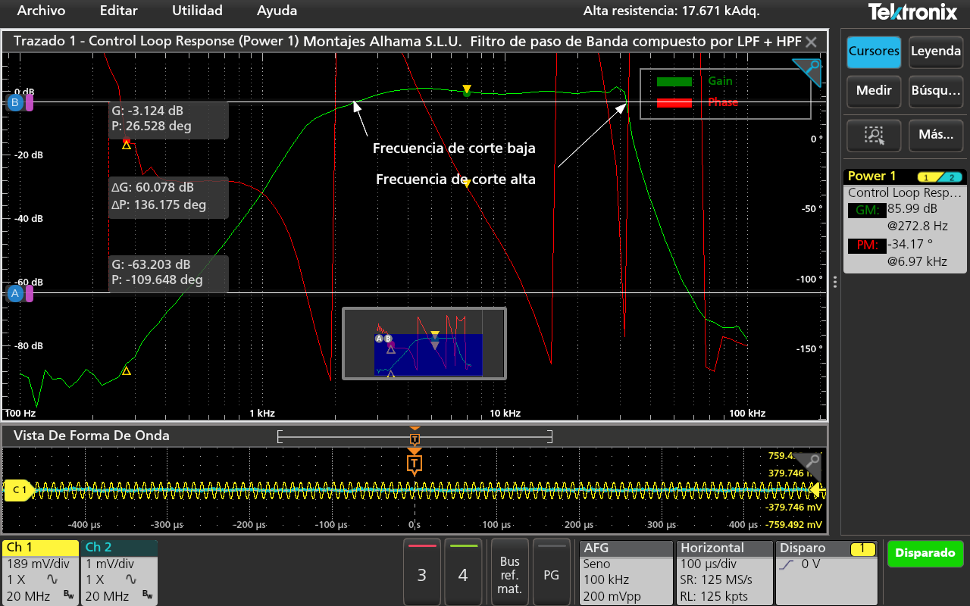
Task: Open the Disparo trigger settings badge
Action: coord(826,572)
